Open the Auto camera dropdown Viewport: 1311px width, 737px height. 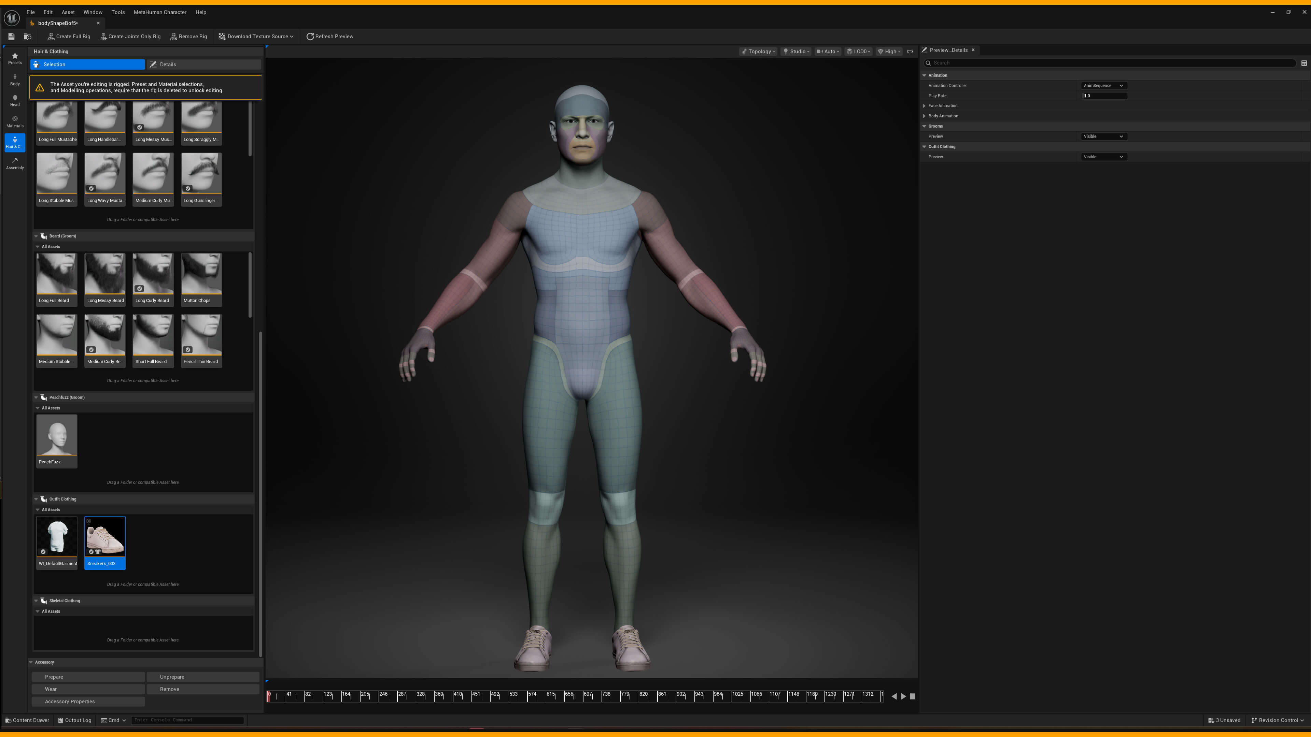828,52
